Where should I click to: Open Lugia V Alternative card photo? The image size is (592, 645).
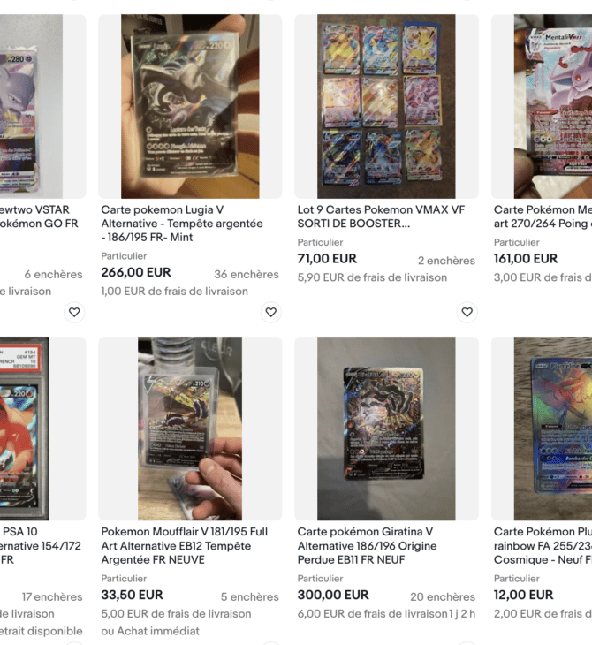(x=190, y=107)
